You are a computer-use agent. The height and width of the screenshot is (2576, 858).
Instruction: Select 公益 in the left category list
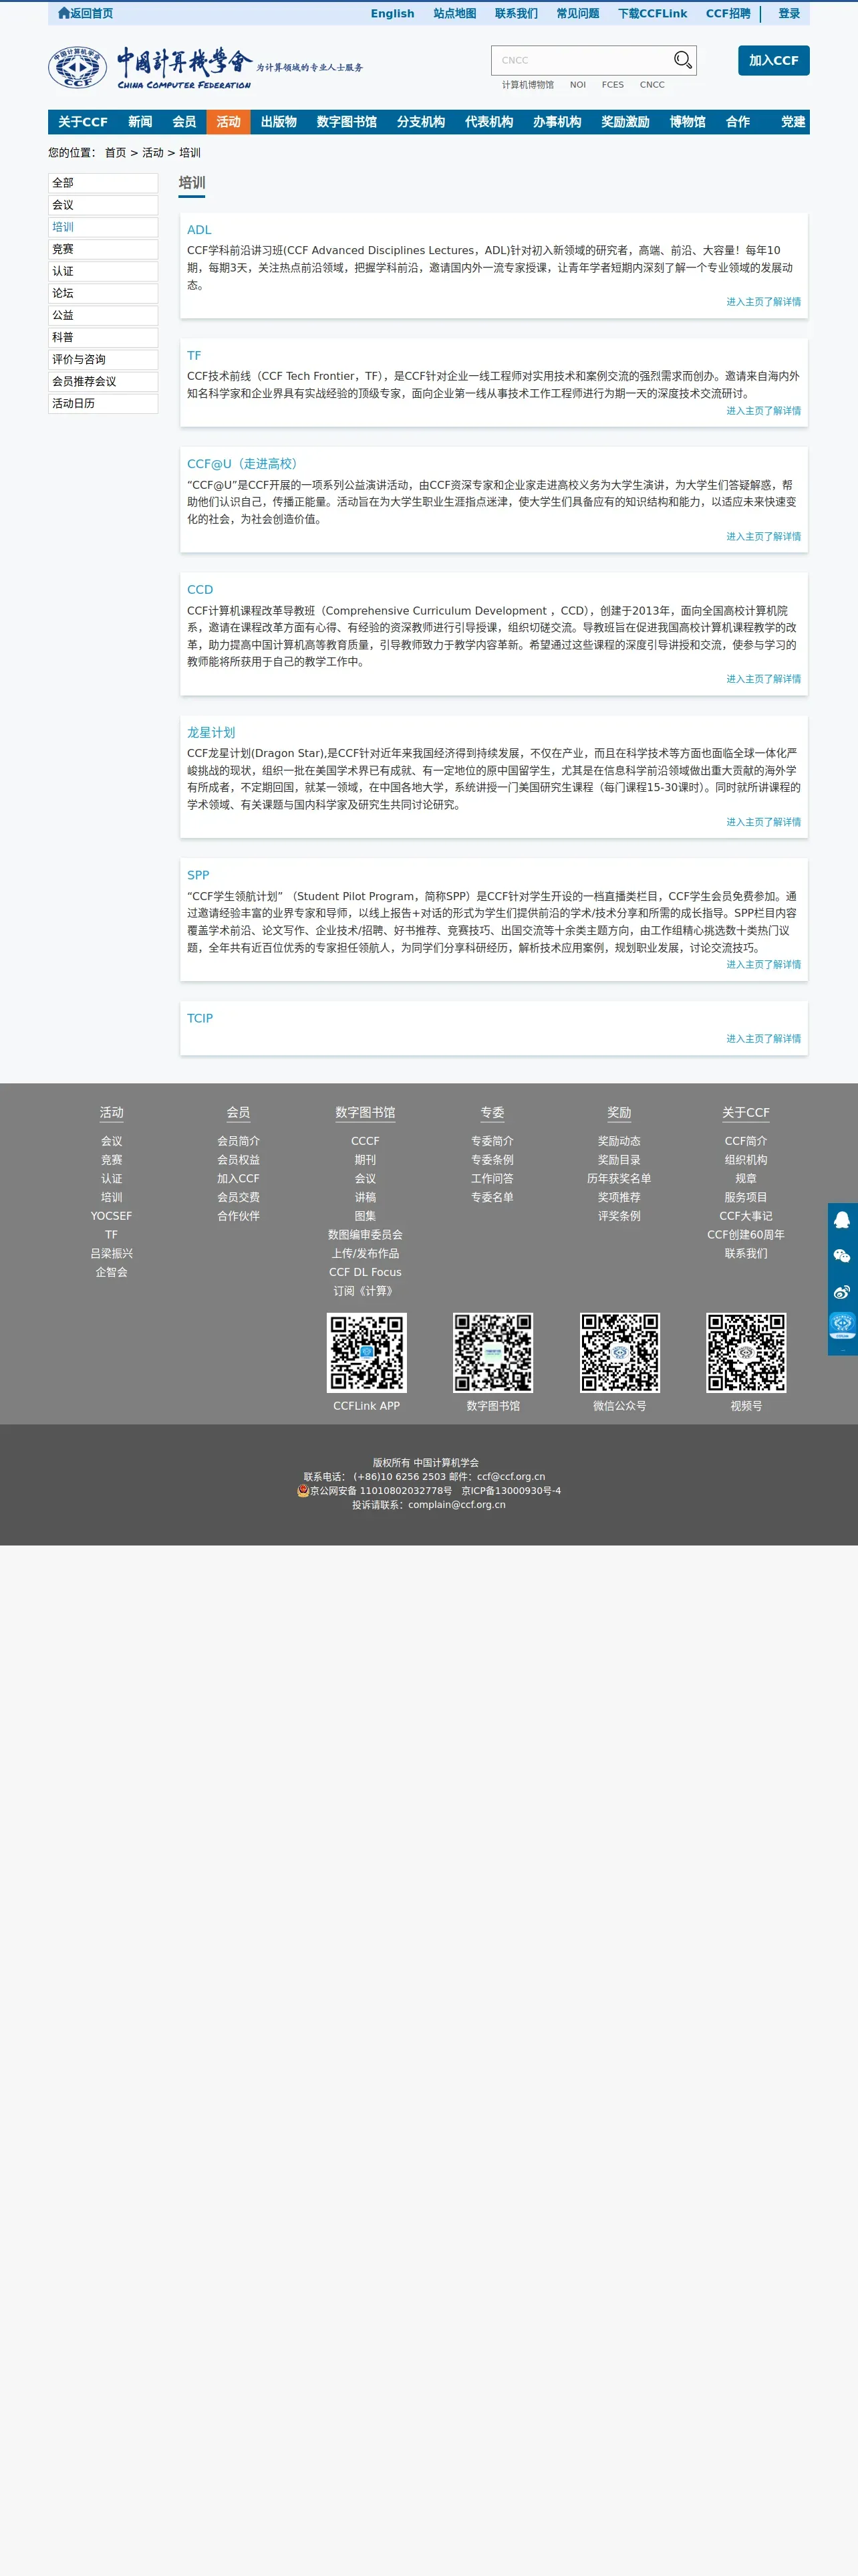click(103, 315)
